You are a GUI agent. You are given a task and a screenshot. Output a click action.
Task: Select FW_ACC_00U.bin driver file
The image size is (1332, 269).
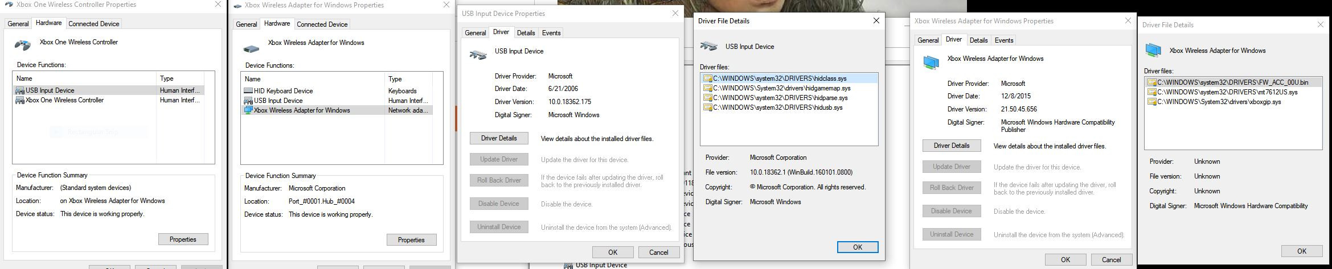[1233, 82]
